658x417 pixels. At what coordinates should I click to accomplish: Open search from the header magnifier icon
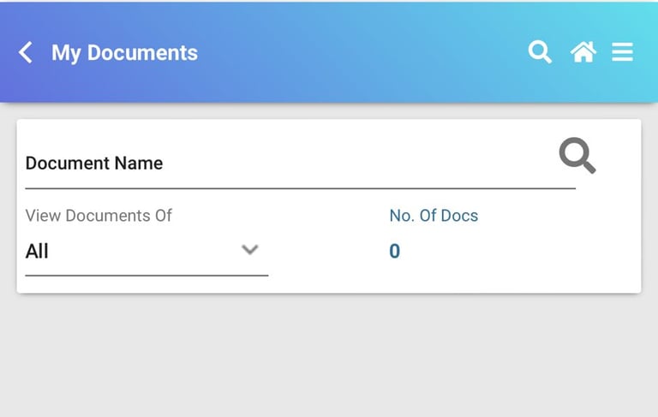click(539, 52)
